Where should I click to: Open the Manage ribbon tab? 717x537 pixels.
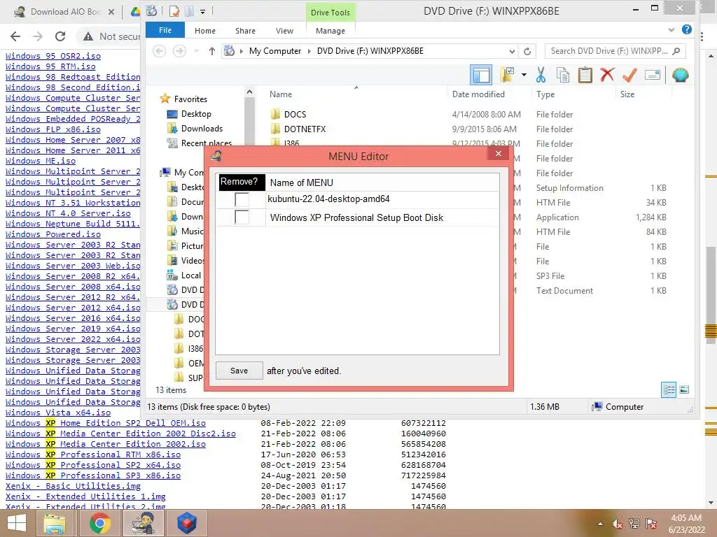click(330, 31)
